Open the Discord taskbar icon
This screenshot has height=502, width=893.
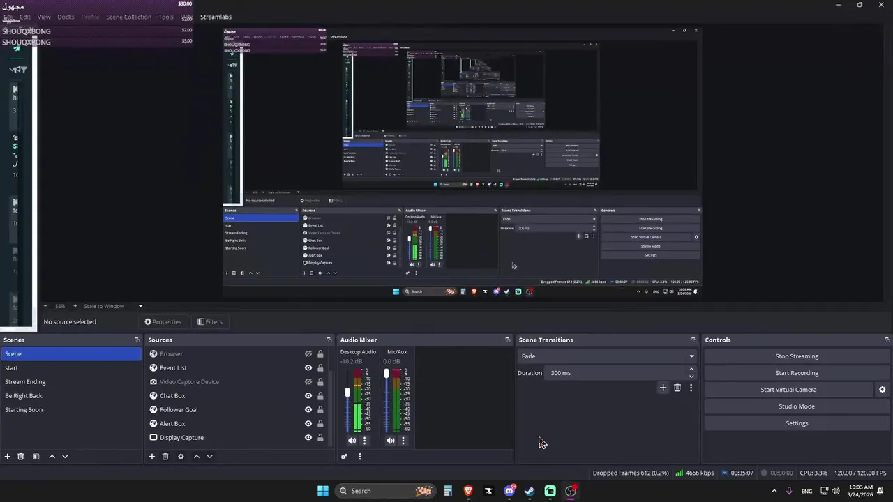tap(509, 491)
